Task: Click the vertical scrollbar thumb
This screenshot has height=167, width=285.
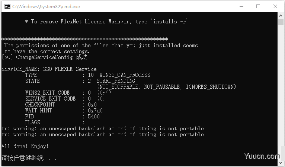Action: (x=281, y=22)
